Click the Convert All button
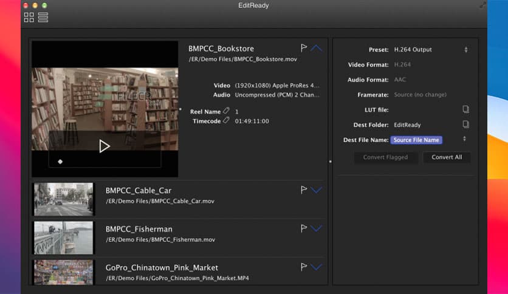Viewport: 508px width, 294px height. [447, 157]
